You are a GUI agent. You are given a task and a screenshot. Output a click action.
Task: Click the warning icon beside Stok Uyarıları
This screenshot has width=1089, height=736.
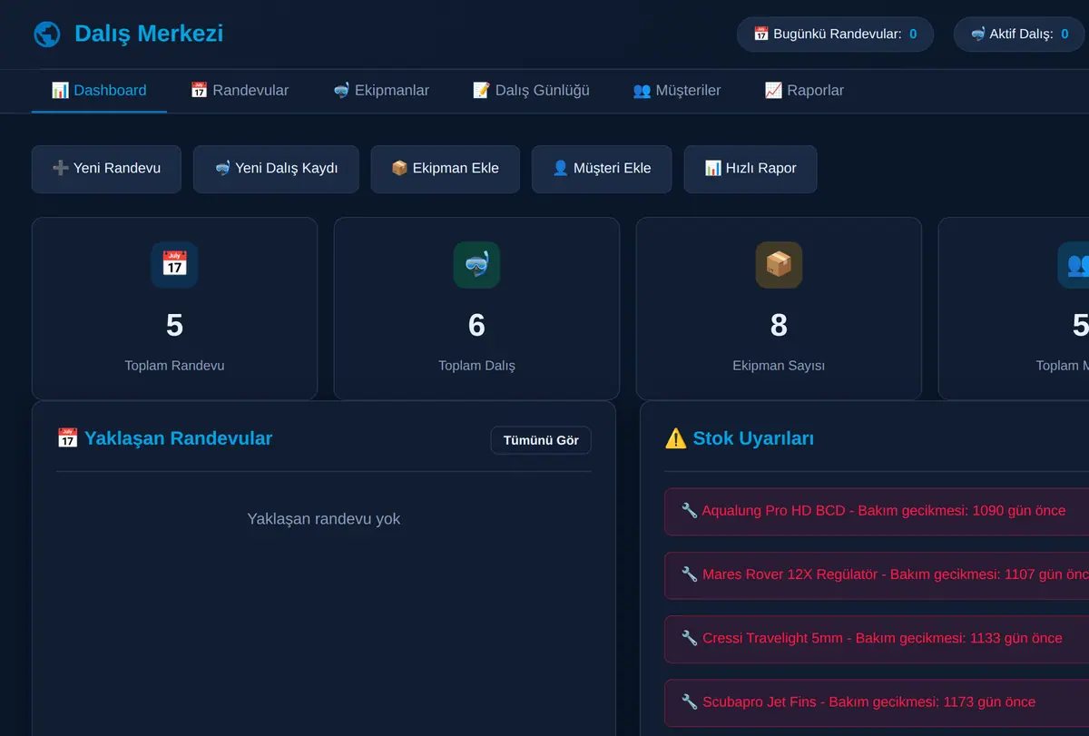[x=675, y=438]
